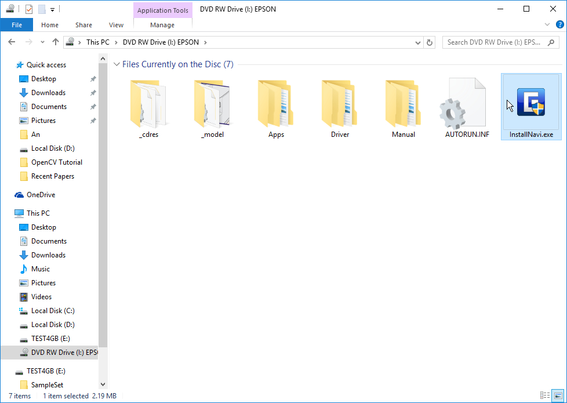
Task: Click the Properties quick access toolbar icon
Action: [29, 9]
